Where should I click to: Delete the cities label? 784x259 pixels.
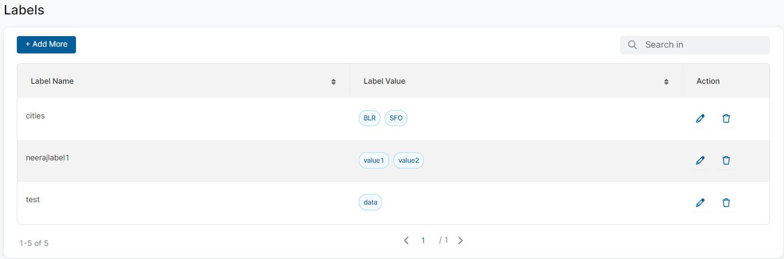pyautogui.click(x=726, y=118)
